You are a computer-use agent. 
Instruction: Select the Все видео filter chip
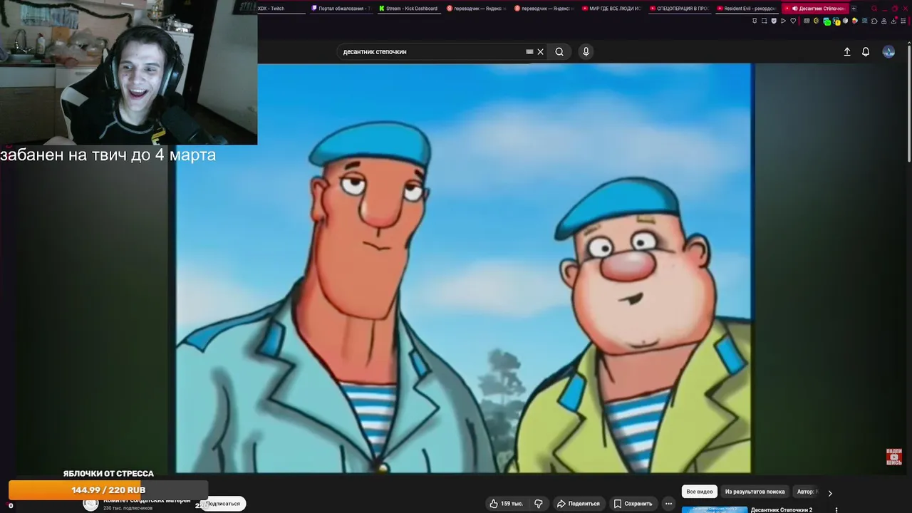coord(699,492)
